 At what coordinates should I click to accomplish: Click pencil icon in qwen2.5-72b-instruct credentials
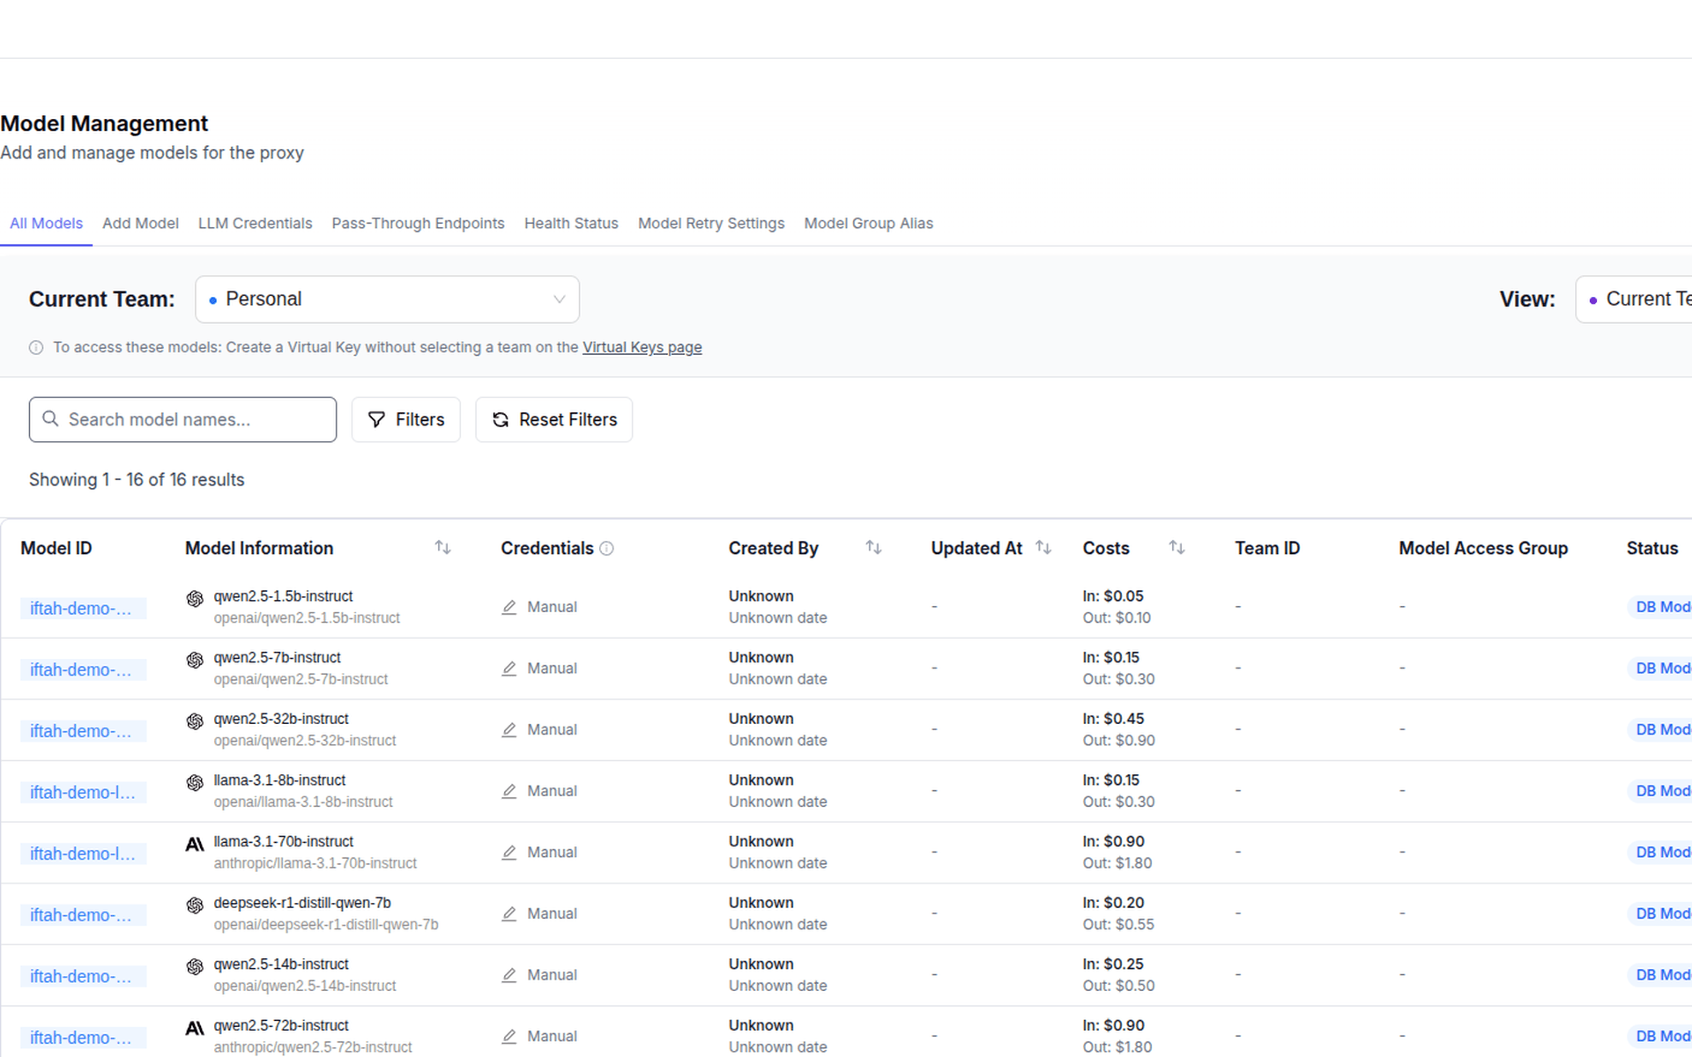click(x=509, y=1036)
